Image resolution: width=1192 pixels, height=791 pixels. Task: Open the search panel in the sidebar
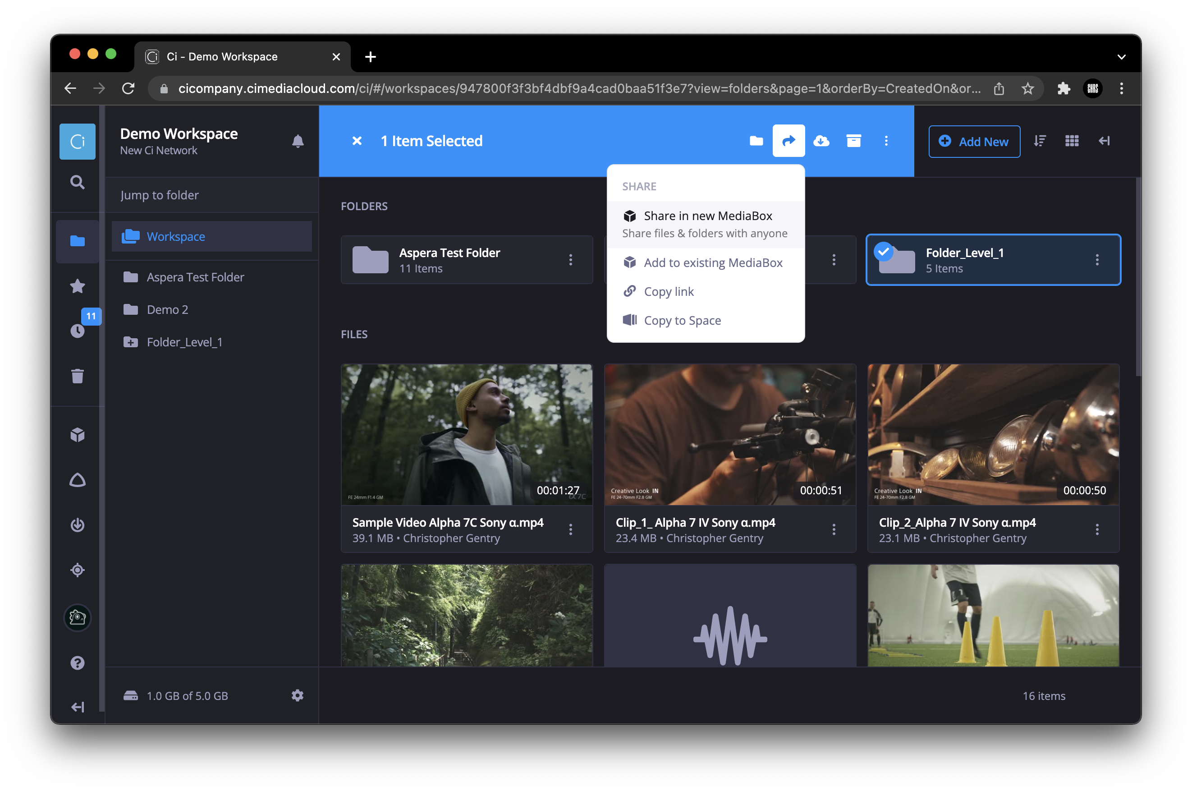77,182
